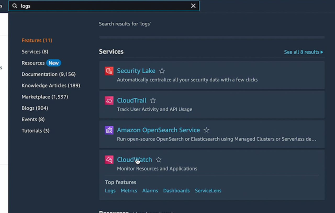Click the search input field containing logs
This screenshot has width=335, height=213.
(103, 6)
